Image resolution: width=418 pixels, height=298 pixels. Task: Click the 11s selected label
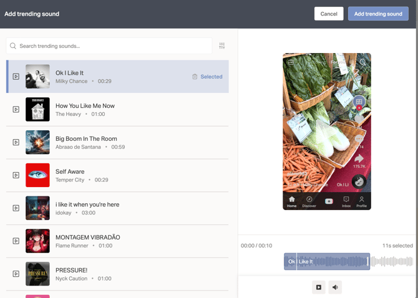point(397,246)
